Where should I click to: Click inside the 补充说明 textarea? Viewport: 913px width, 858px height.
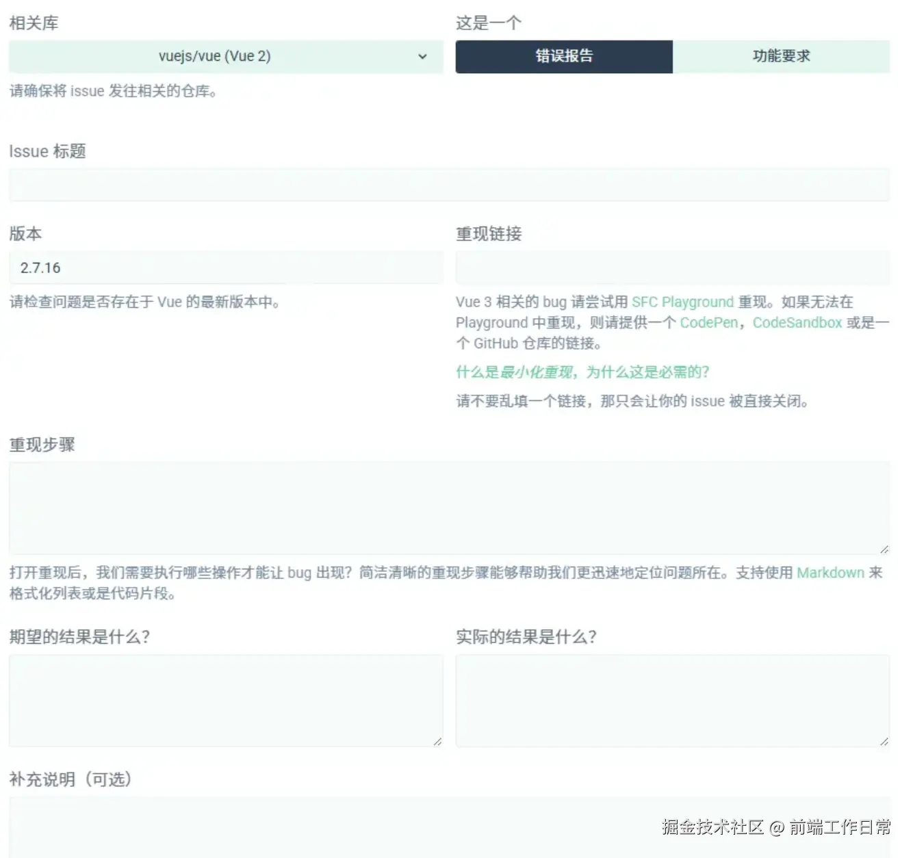(449, 827)
